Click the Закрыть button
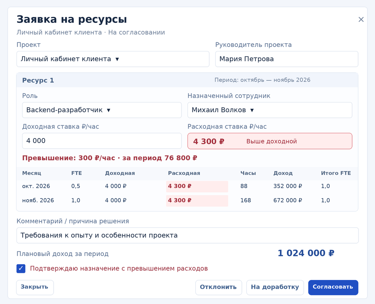This screenshot has width=375, height=304. (34, 287)
